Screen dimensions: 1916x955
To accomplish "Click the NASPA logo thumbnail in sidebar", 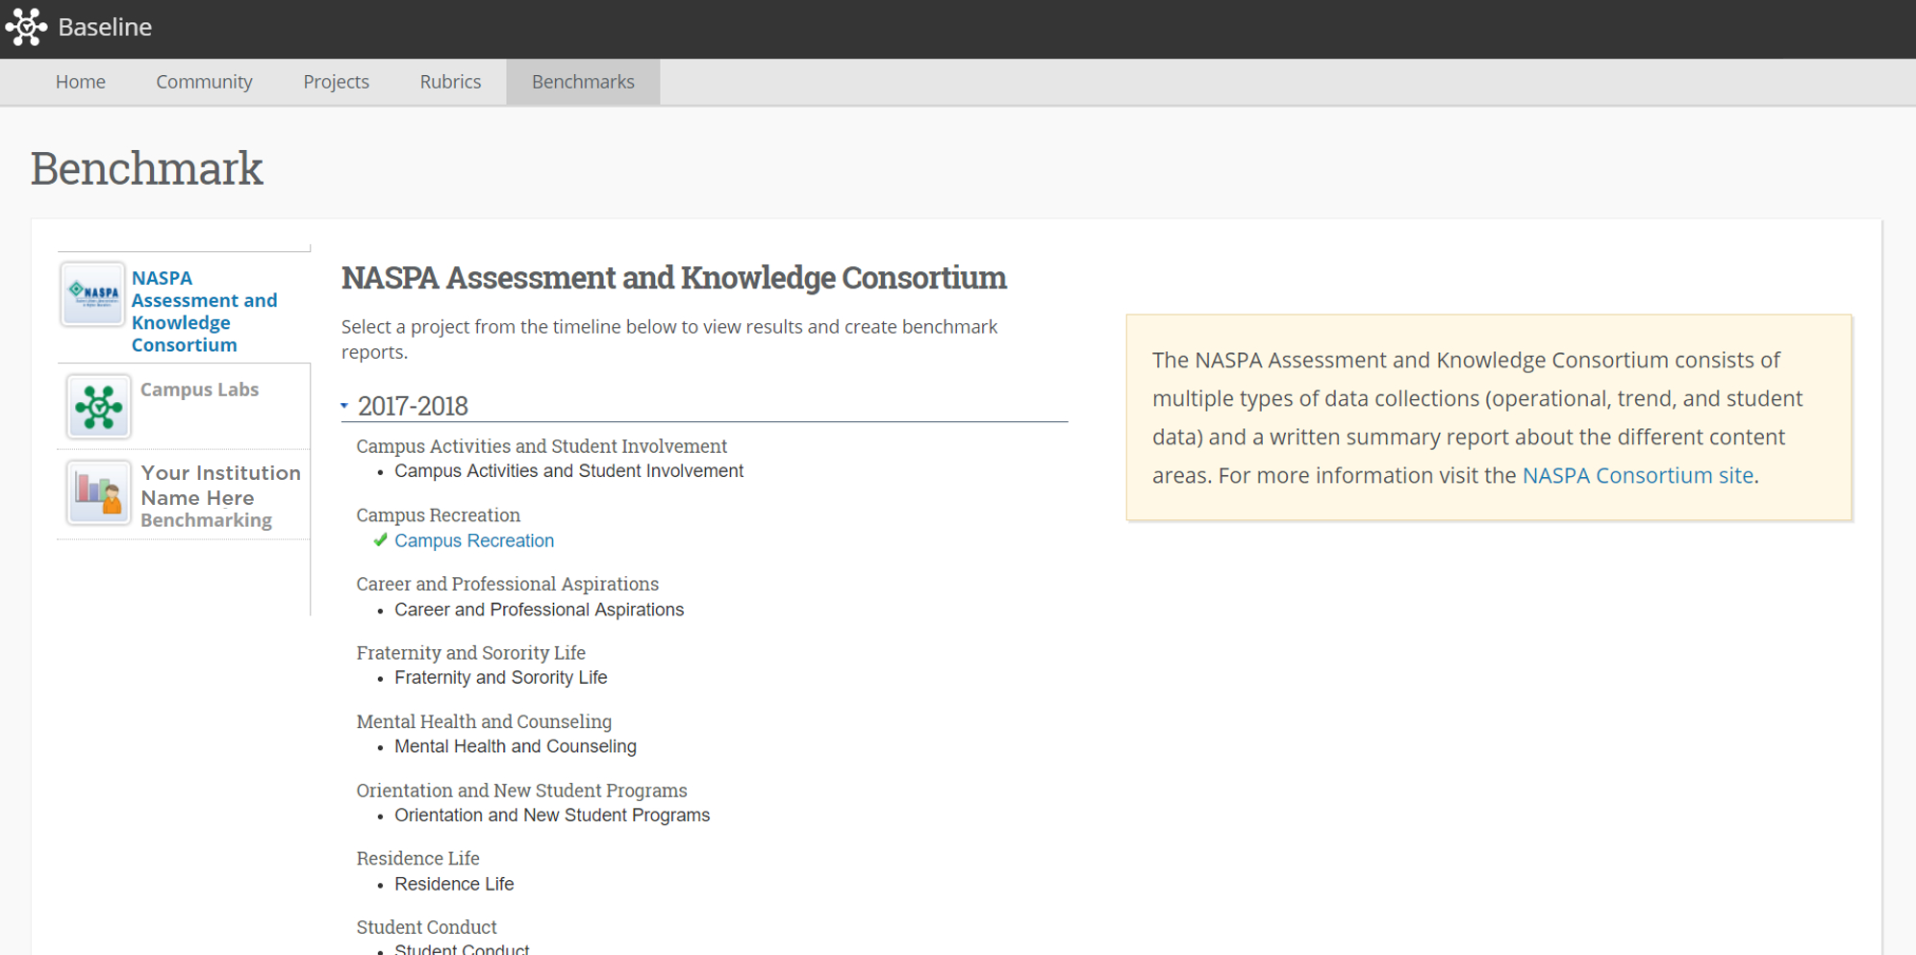I will 93,294.
